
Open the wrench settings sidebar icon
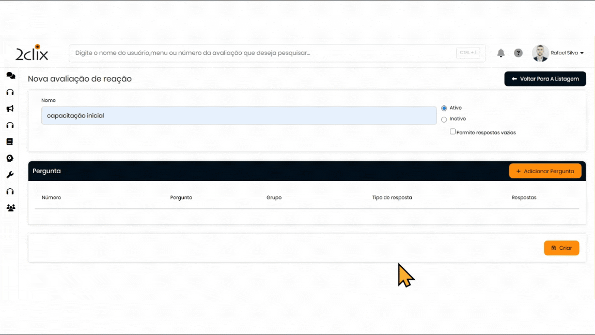(10, 175)
